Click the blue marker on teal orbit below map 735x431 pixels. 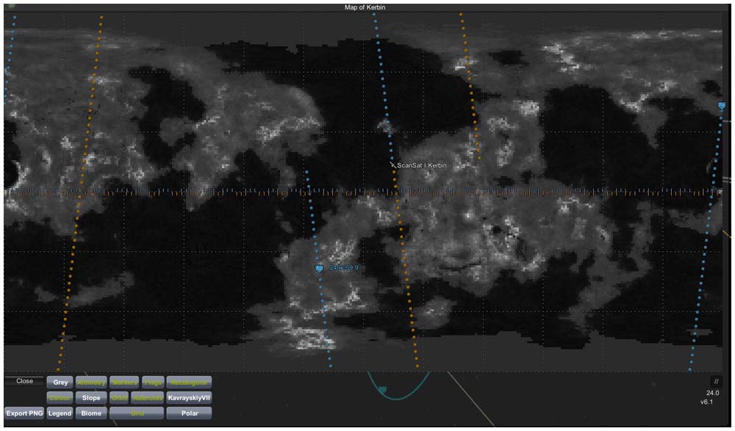point(382,389)
